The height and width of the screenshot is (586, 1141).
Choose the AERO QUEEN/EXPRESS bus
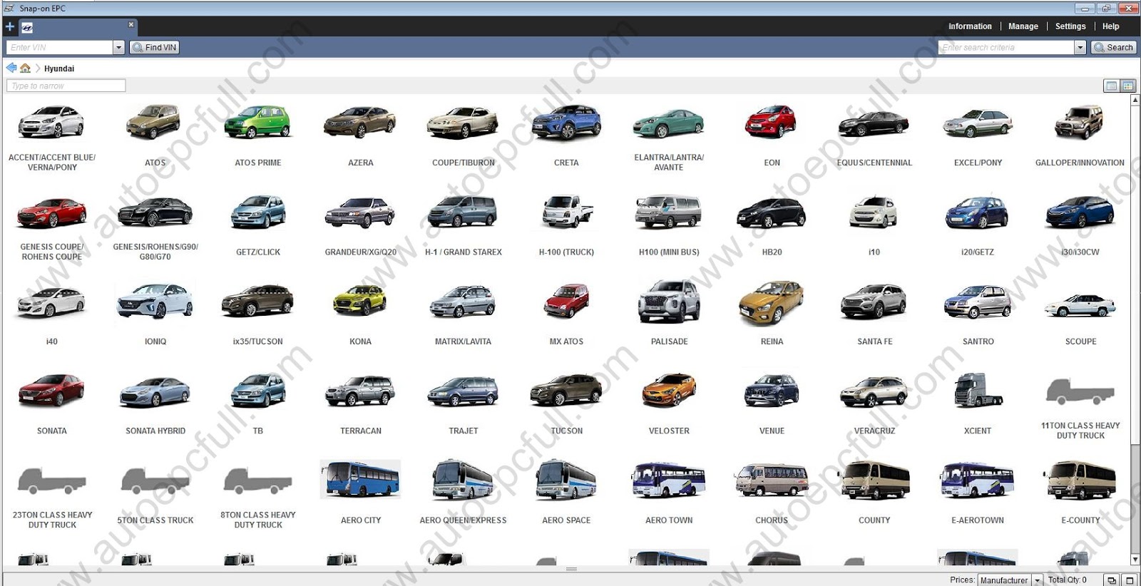464,492
